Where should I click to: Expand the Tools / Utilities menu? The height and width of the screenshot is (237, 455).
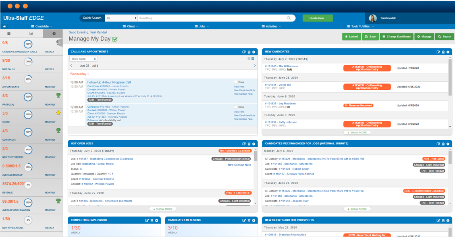360,26
